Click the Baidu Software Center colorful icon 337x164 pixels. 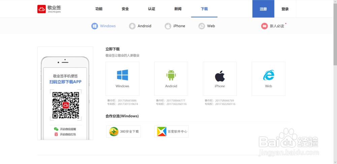[x=162, y=132]
